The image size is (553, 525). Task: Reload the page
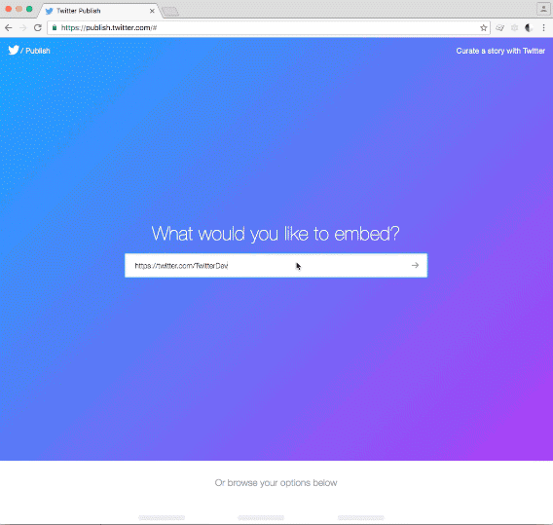(x=38, y=27)
